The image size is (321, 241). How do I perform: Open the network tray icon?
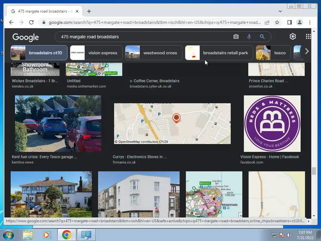pos(274,235)
